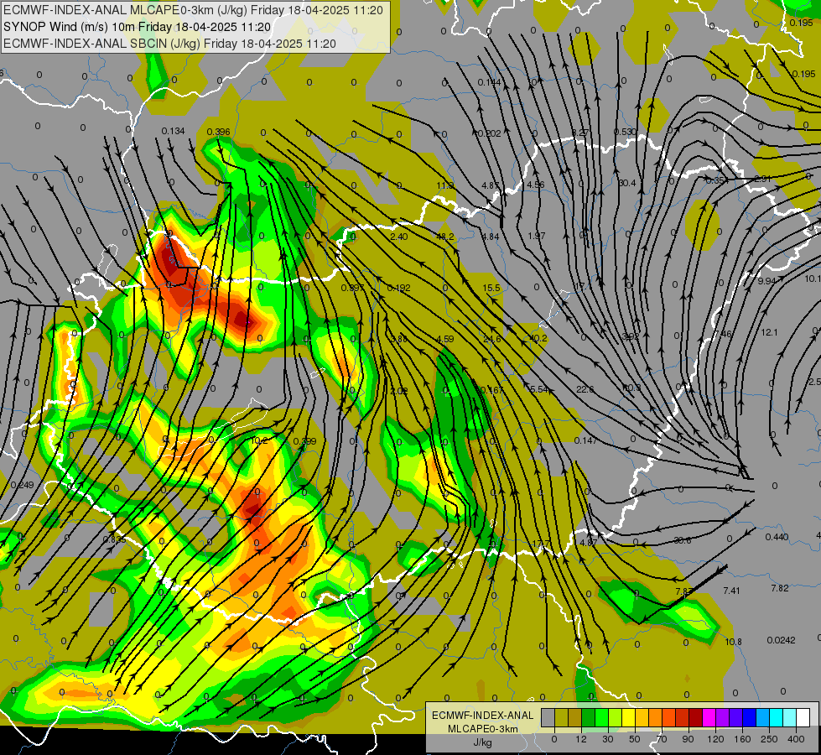Image resolution: width=821 pixels, height=755 pixels.
Task: Select the dark orange swatch after legend value 70
Action: 669,718
